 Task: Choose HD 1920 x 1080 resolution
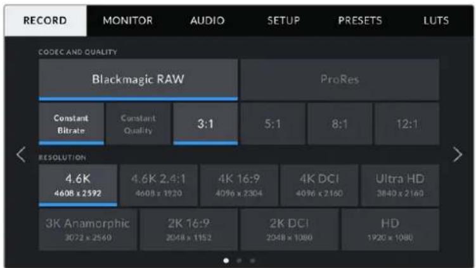point(390,230)
